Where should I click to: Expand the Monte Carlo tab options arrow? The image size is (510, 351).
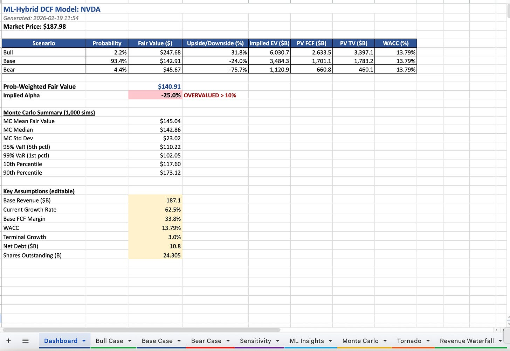386,341
